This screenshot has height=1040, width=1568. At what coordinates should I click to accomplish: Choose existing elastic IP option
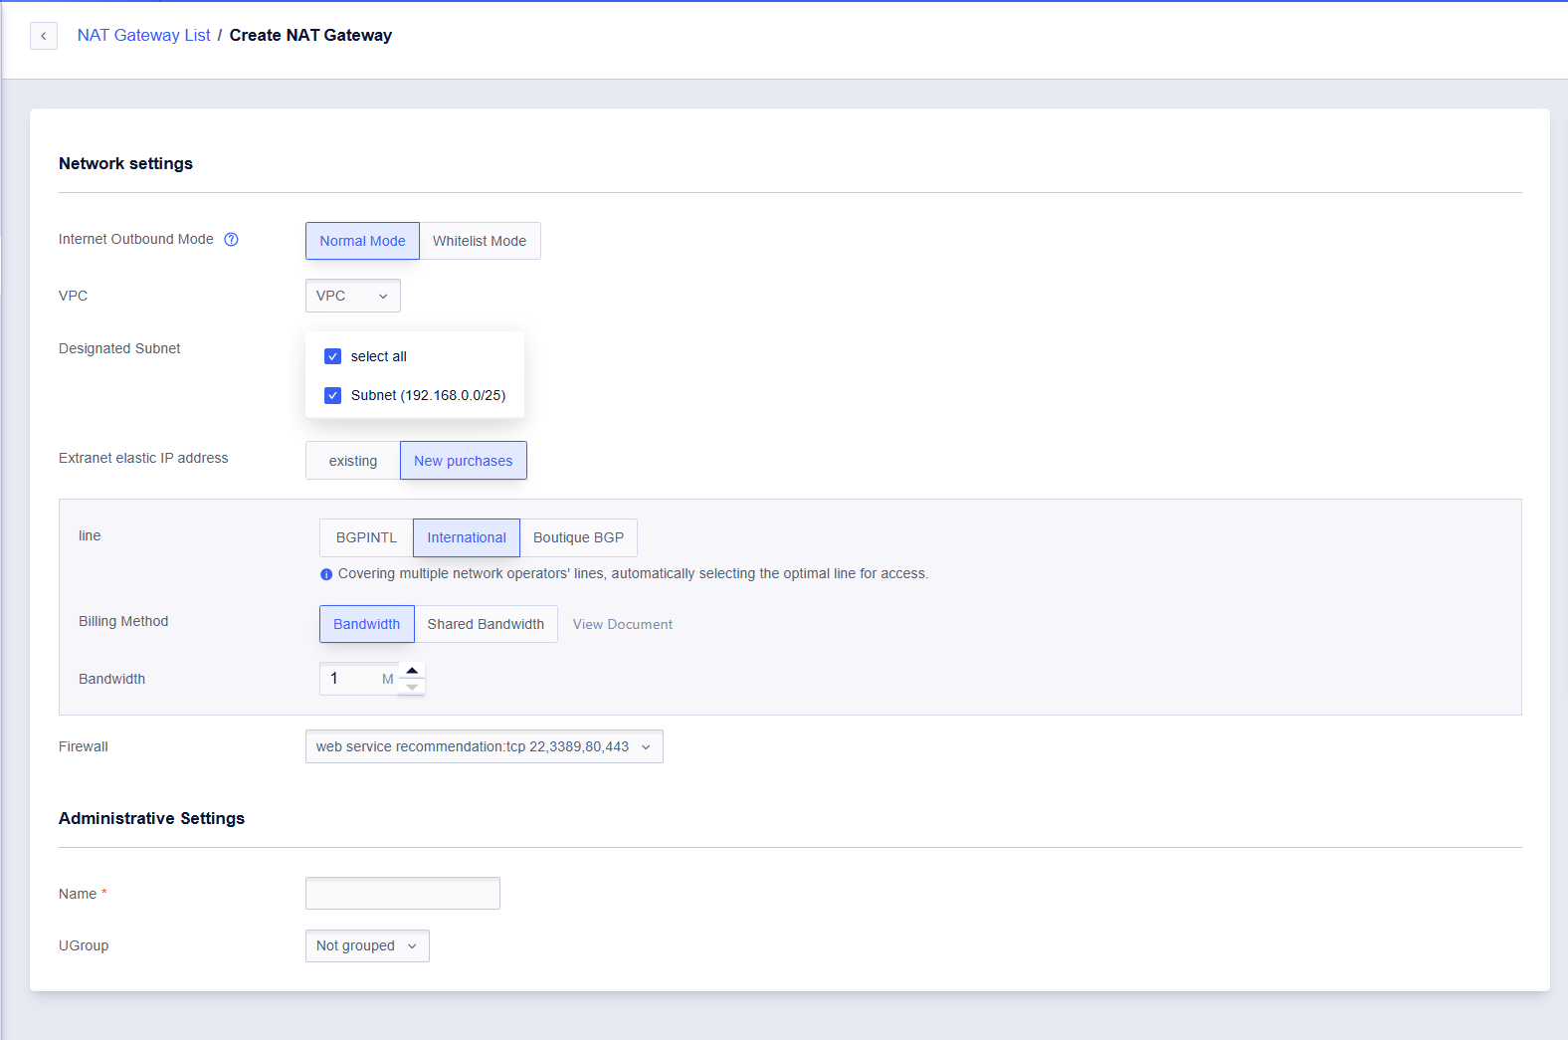pyautogui.click(x=353, y=461)
